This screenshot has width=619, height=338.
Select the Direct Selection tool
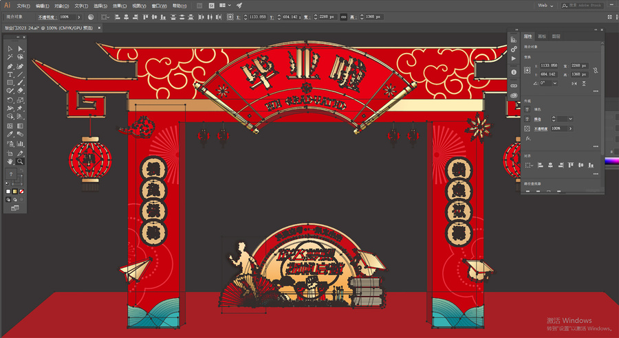point(20,49)
